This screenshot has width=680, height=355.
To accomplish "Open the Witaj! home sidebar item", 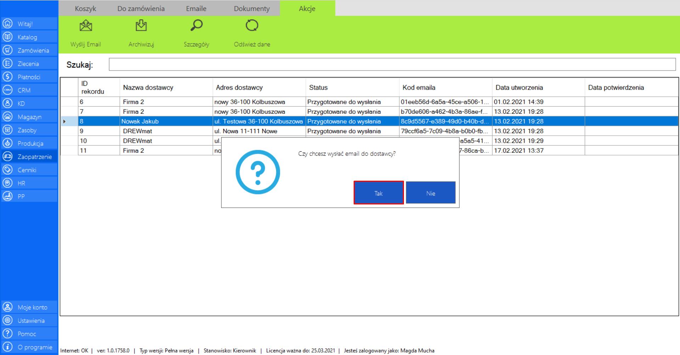I will 29,24.
